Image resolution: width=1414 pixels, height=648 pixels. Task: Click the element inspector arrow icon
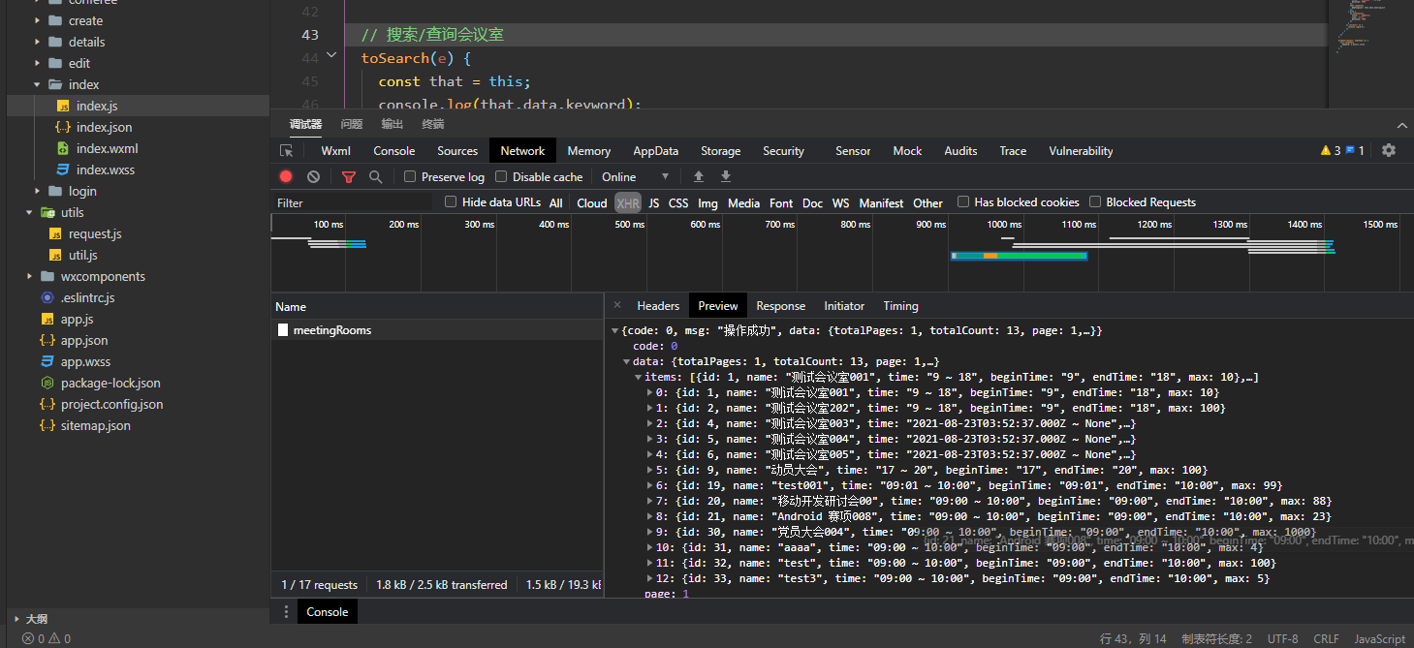click(x=286, y=151)
